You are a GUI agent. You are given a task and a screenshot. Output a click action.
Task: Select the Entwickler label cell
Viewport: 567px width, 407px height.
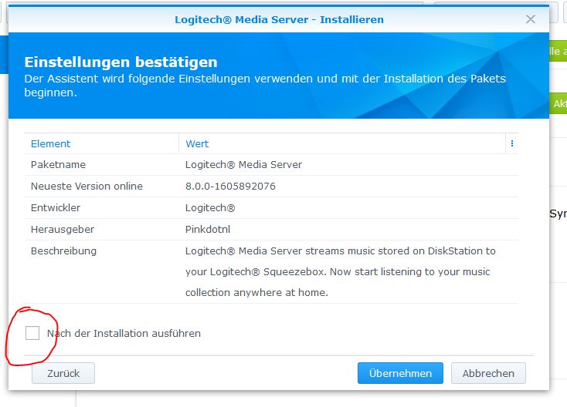click(x=101, y=208)
